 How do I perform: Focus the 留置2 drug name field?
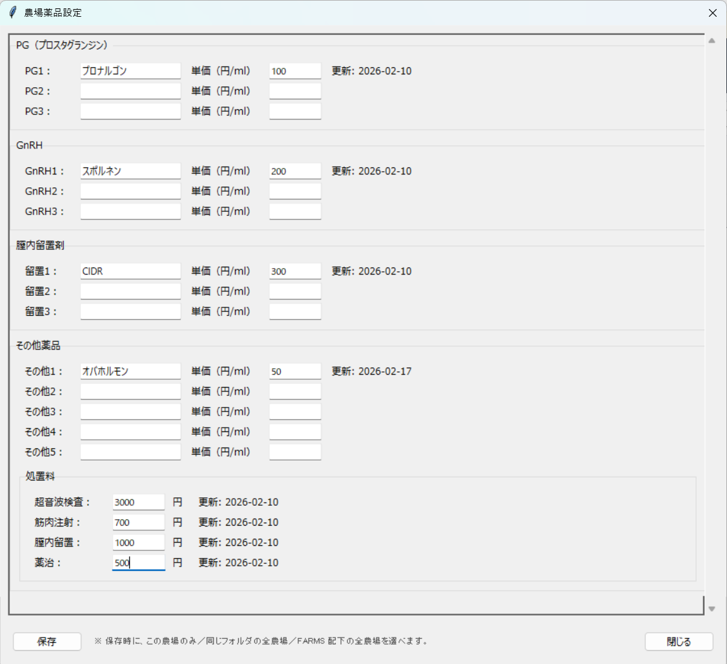pos(130,291)
